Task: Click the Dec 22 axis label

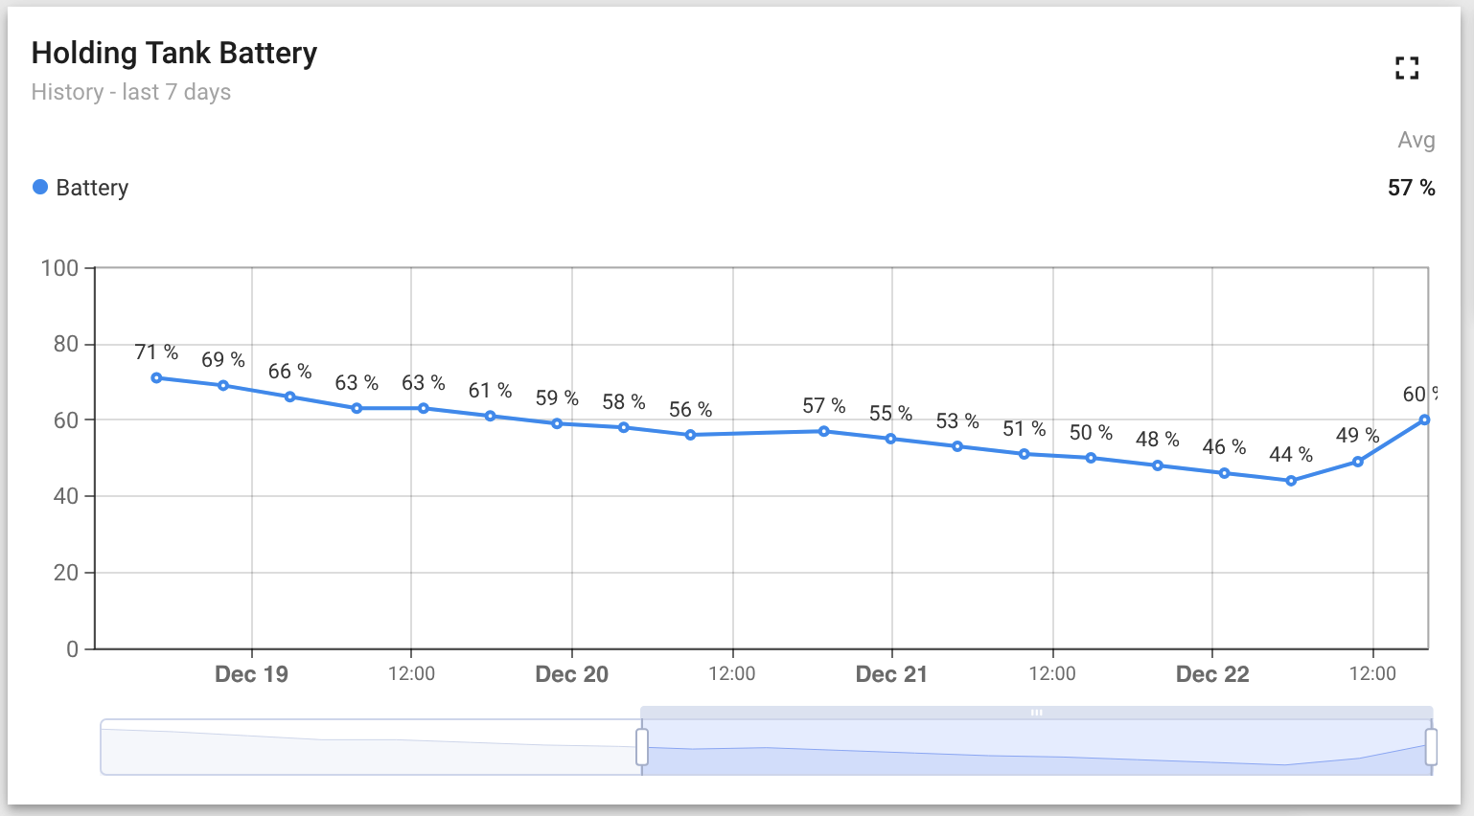Action: pyautogui.click(x=1212, y=674)
